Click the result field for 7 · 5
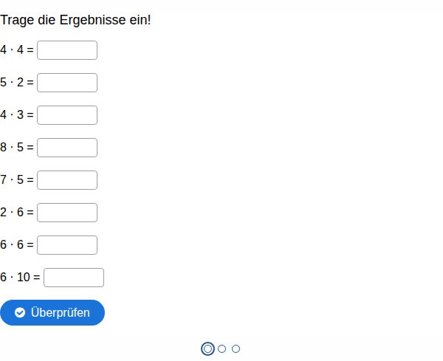Image resolution: width=443 pixels, height=361 pixels. coord(67,180)
